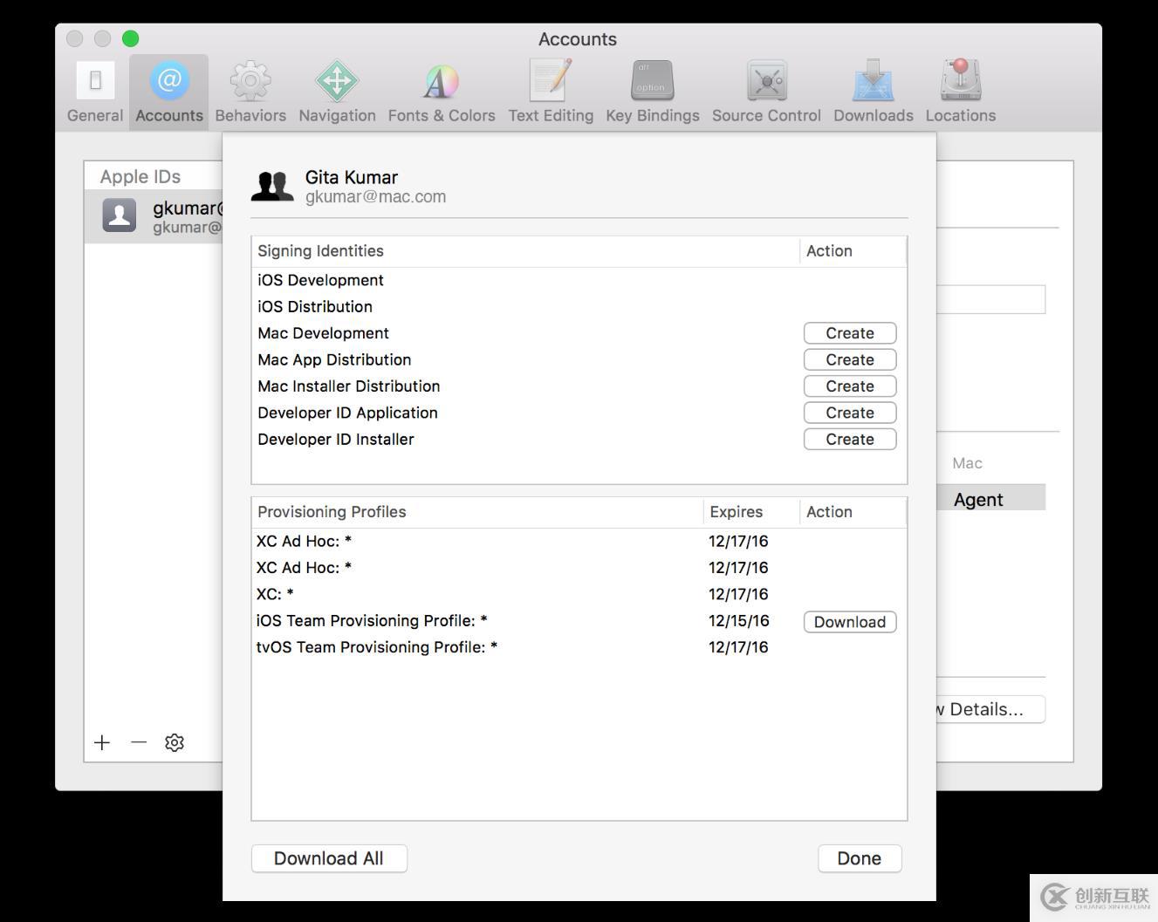Image resolution: width=1158 pixels, height=922 pixels.
Task: Click the Download All button
Action: (x=329, y=858)
